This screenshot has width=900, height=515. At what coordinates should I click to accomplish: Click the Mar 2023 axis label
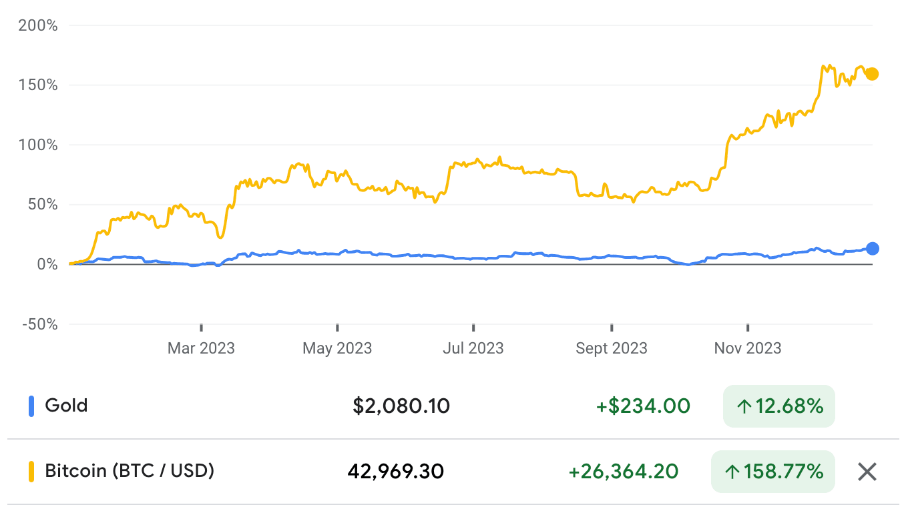click(201, 348)
